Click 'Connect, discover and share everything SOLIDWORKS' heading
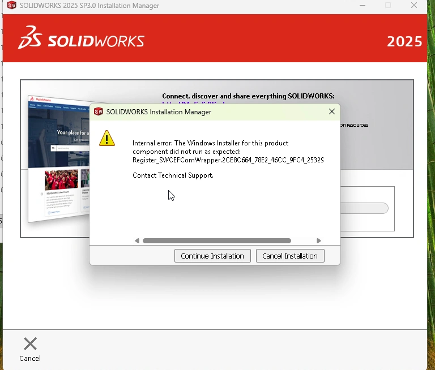435x370 pixels. click(248, 96)
